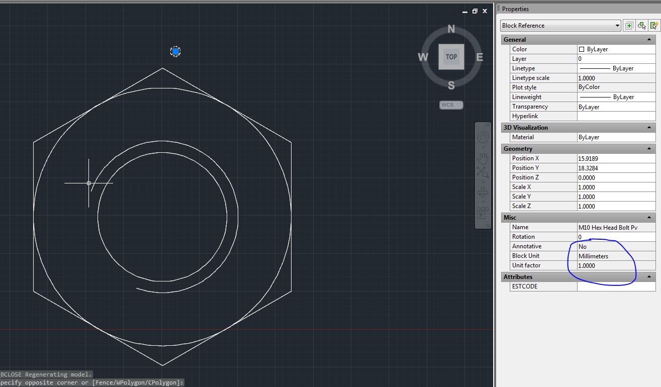Viewport: 661px width, 387px height.
Task: Collapse the Attributes section
Action: [x=649, y=277]
